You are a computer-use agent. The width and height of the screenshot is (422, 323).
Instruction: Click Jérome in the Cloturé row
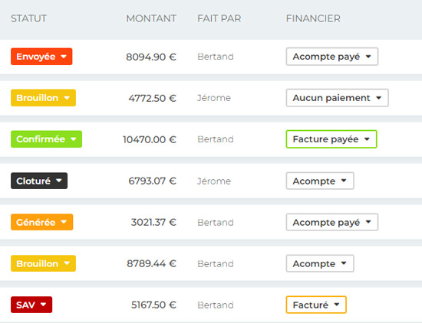[214, 181]
